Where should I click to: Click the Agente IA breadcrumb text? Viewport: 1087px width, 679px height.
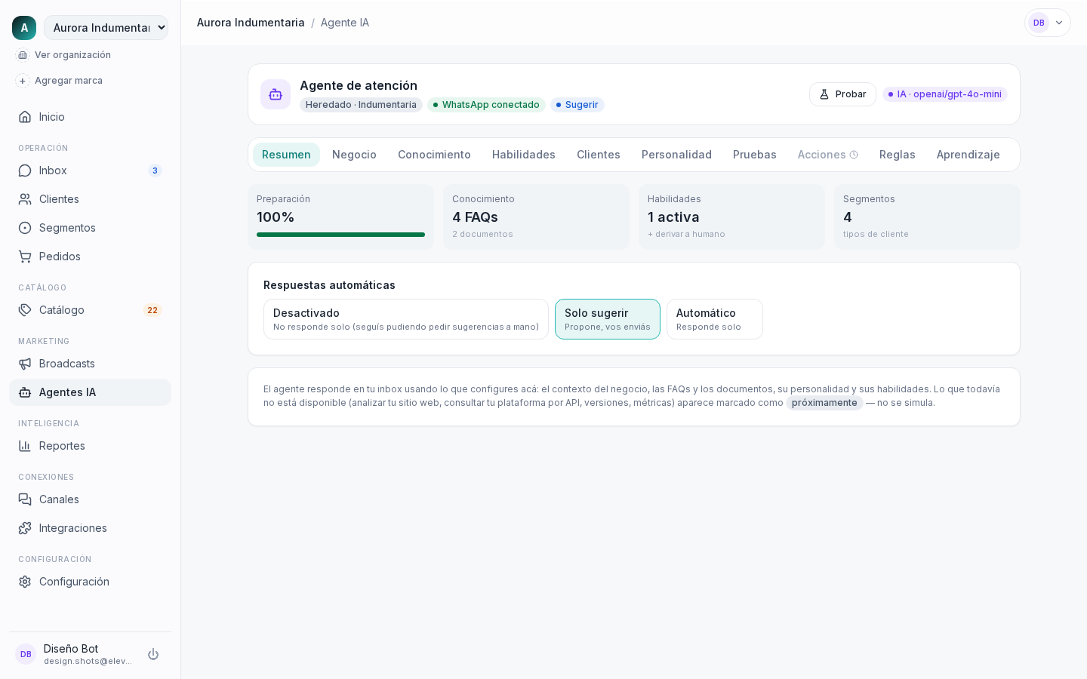345,23
